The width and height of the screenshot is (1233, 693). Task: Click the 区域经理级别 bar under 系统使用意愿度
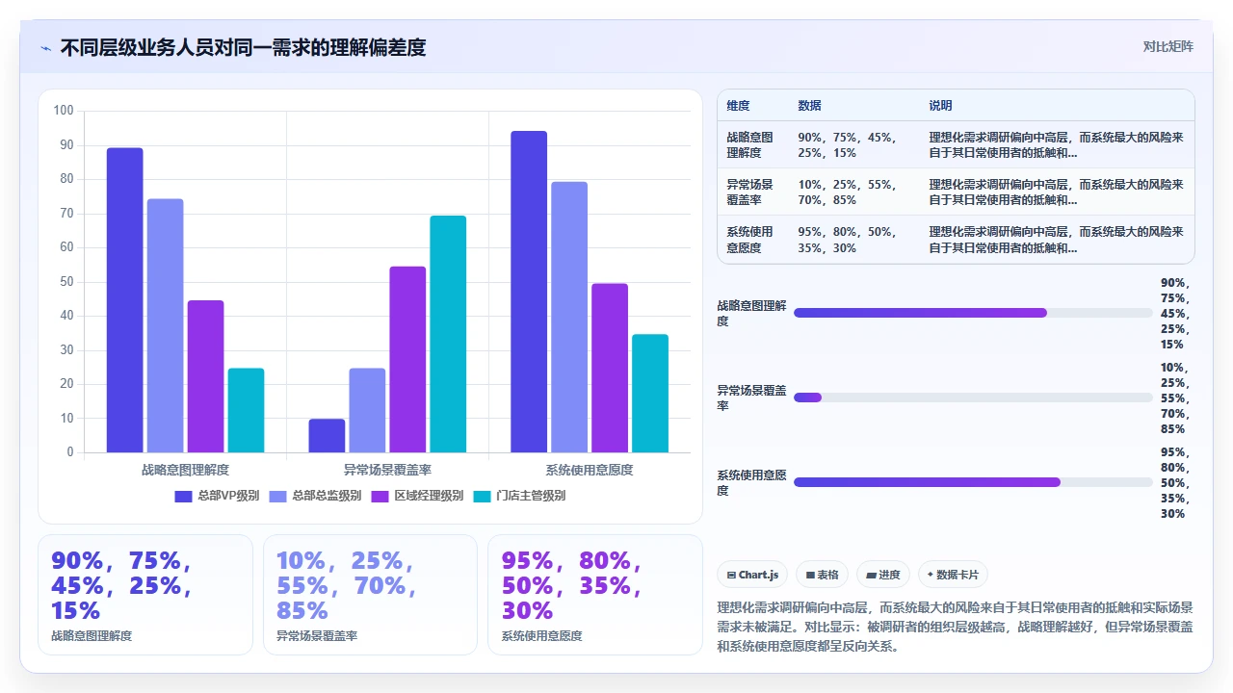(x=611, y=368)
